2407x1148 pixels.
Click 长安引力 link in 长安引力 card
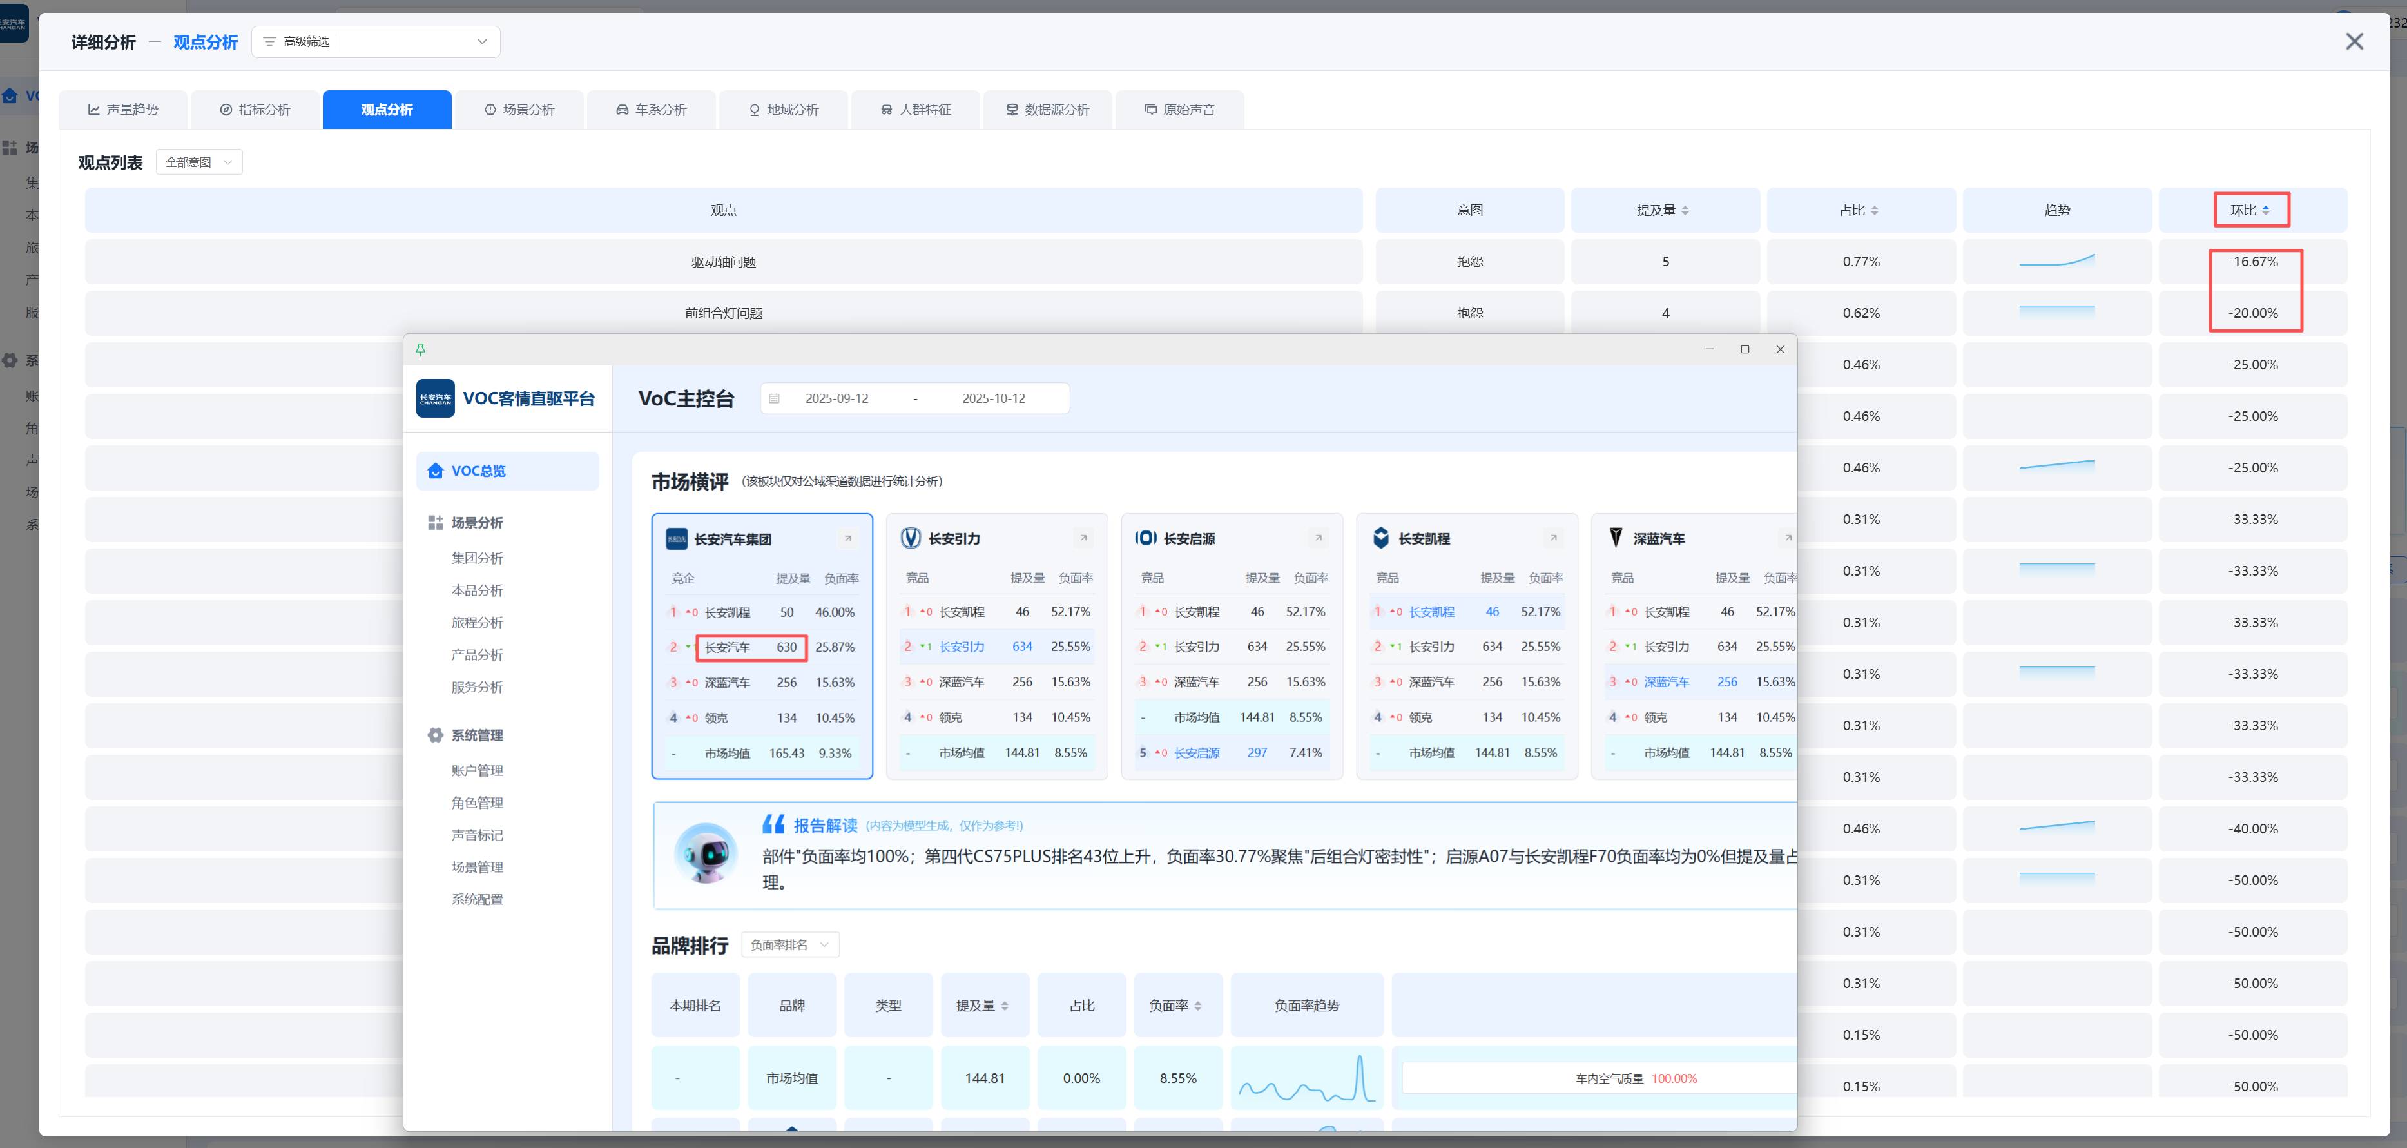coord(962,647)
